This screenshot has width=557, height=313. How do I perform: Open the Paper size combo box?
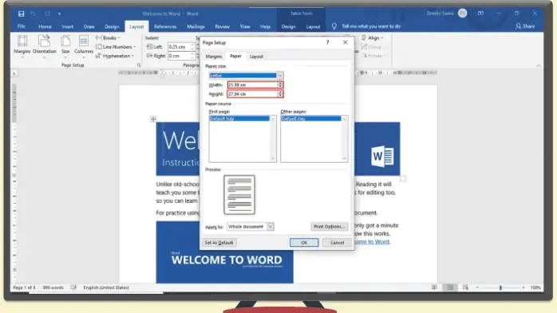point(246,75)
